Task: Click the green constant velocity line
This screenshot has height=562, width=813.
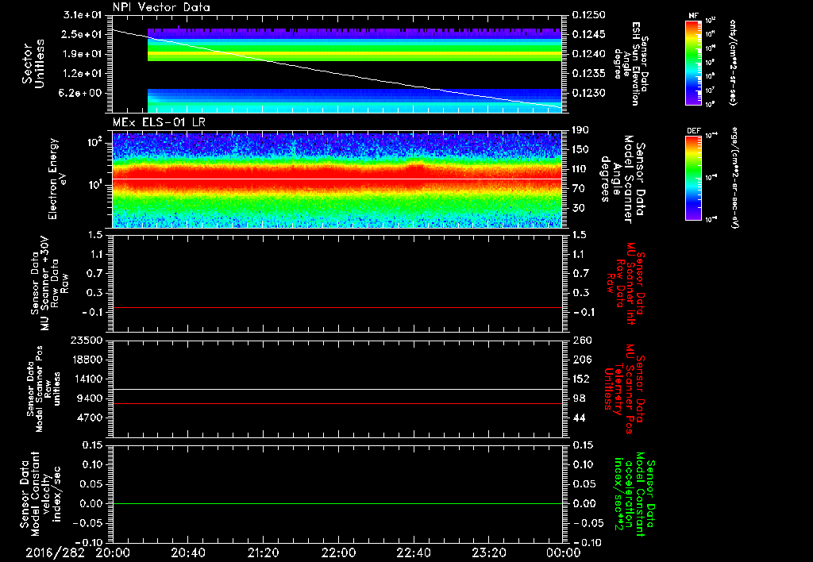Action: point(337,503)
